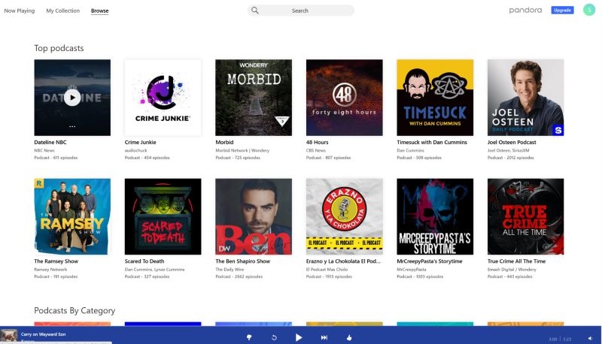Start playback with the play button
The image size is (602, 344).
tap(299, 337)
